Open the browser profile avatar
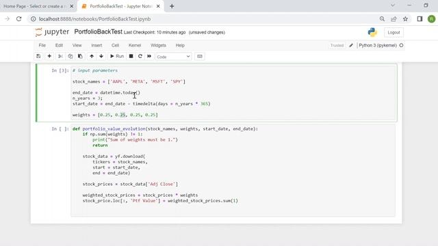The height and width of the screenshot is (246, 438). (x=431, y=19)
